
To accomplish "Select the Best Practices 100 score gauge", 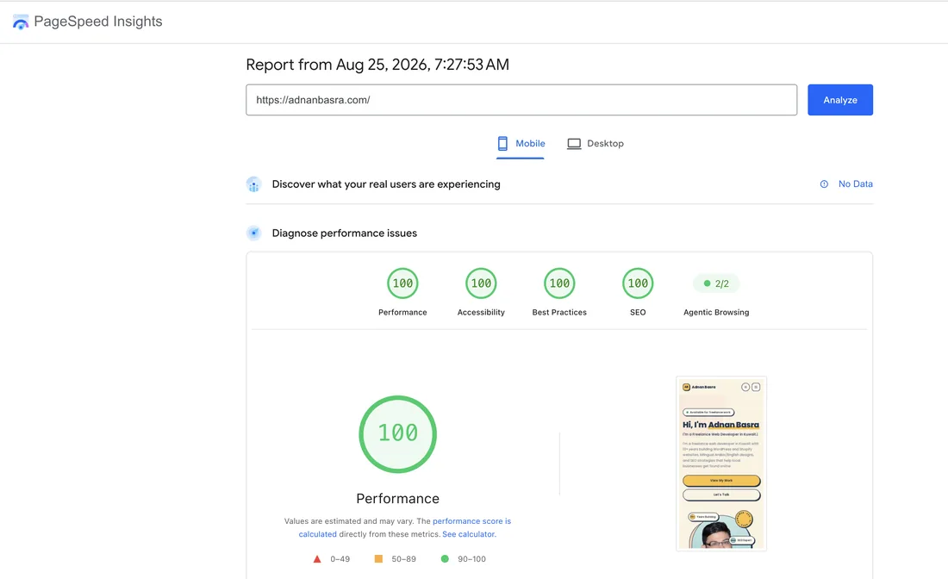I will (559, 283).
